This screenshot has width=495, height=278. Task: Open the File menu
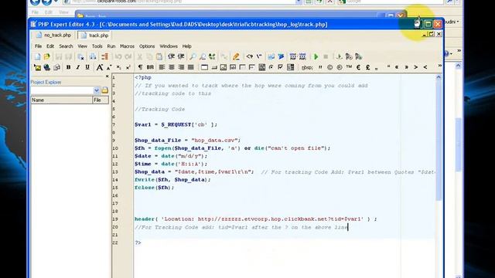click(38, 46)
